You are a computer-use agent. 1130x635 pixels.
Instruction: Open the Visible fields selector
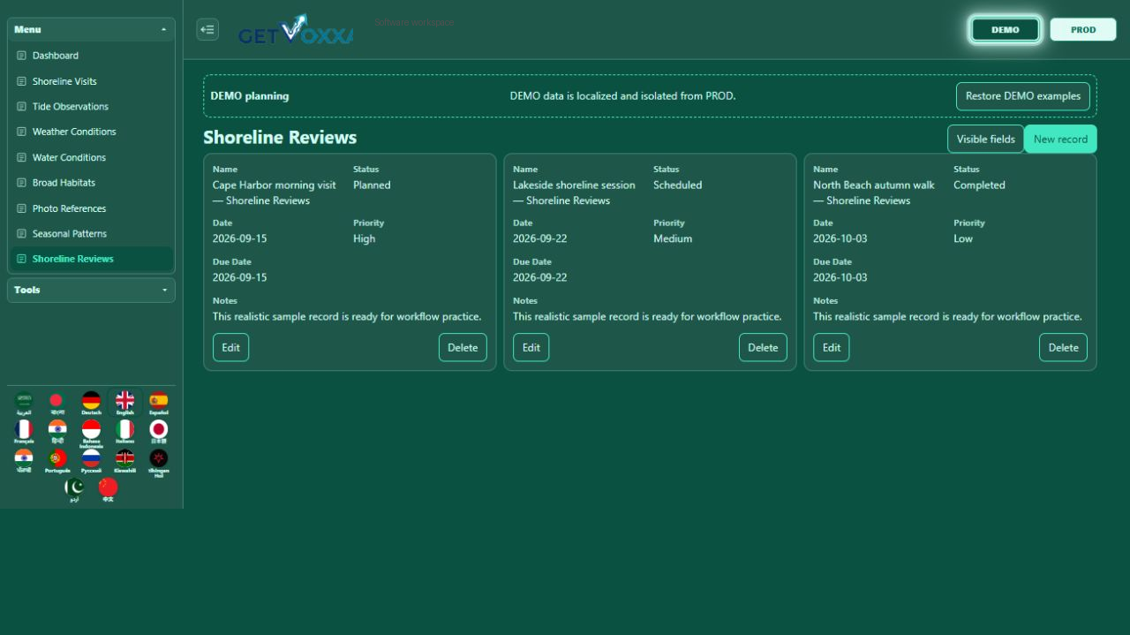985,139
